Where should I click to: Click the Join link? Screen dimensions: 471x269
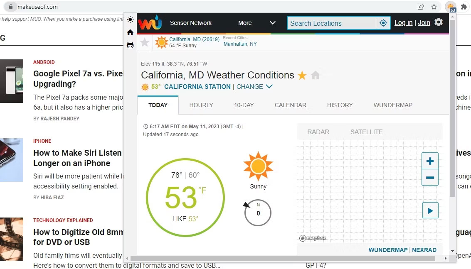pyautogui.click(x=424, y=22)
